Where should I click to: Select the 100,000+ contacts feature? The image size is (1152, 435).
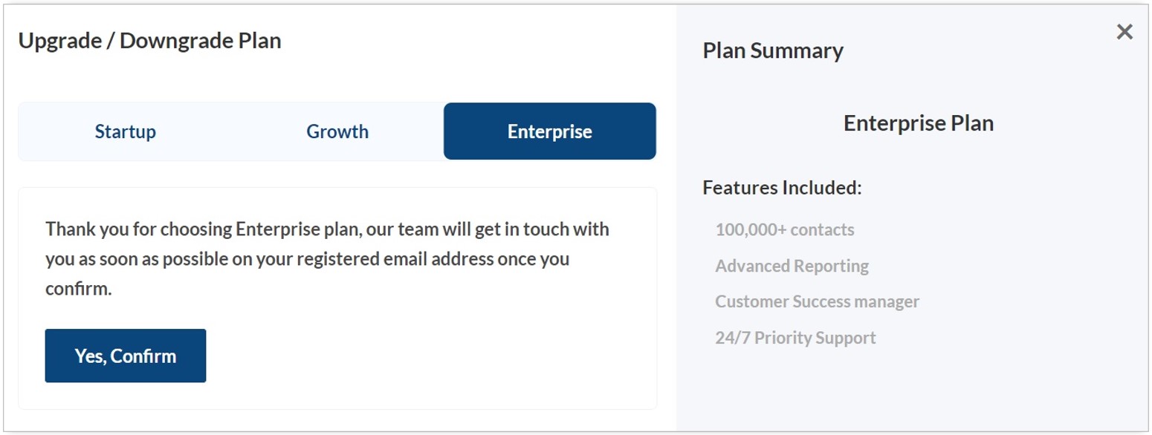pyautogui.click(x=784, y=229)
